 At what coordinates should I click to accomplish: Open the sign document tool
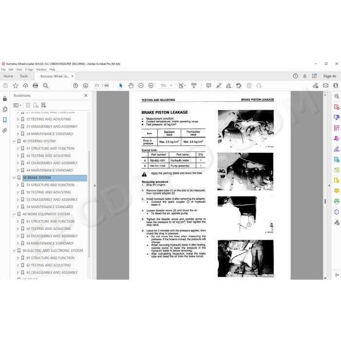[228, 86]
